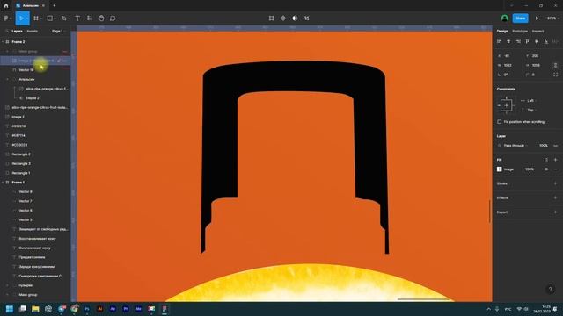Open File Explorer from the taskbar
563x316 pixels.
pyautogui.click(x=35, y=308)
